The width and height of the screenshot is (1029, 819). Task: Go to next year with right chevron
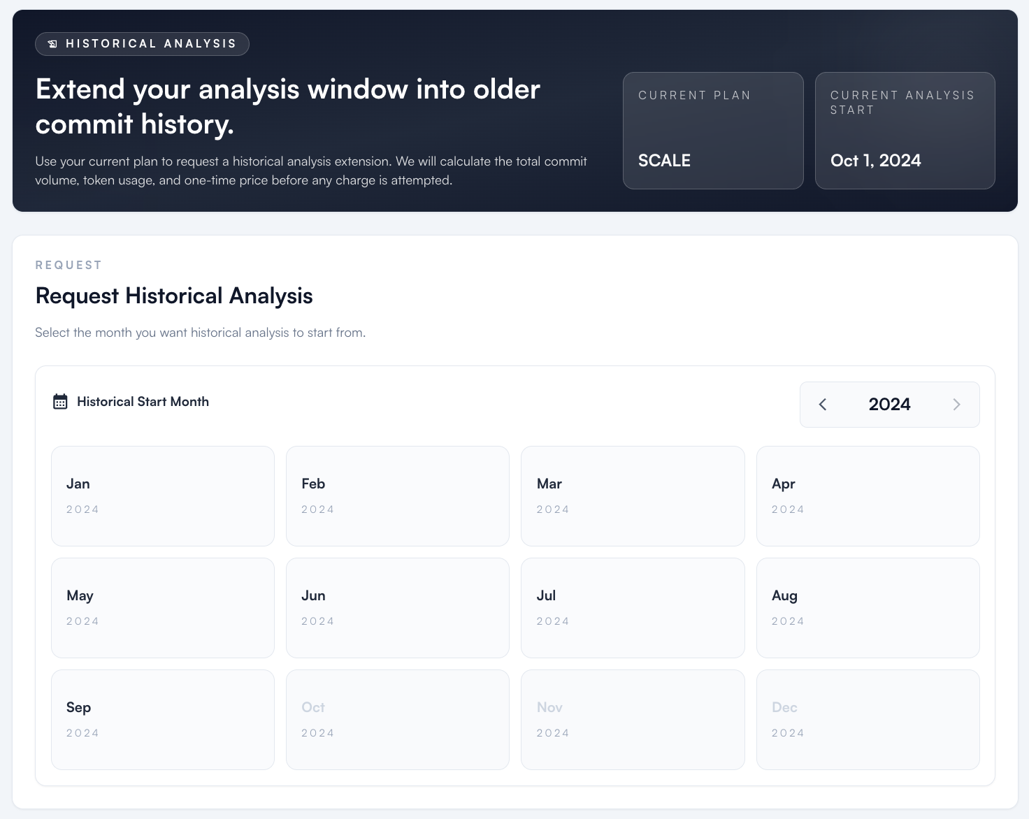(956, 405)
